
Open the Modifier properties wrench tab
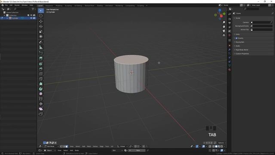229,50
